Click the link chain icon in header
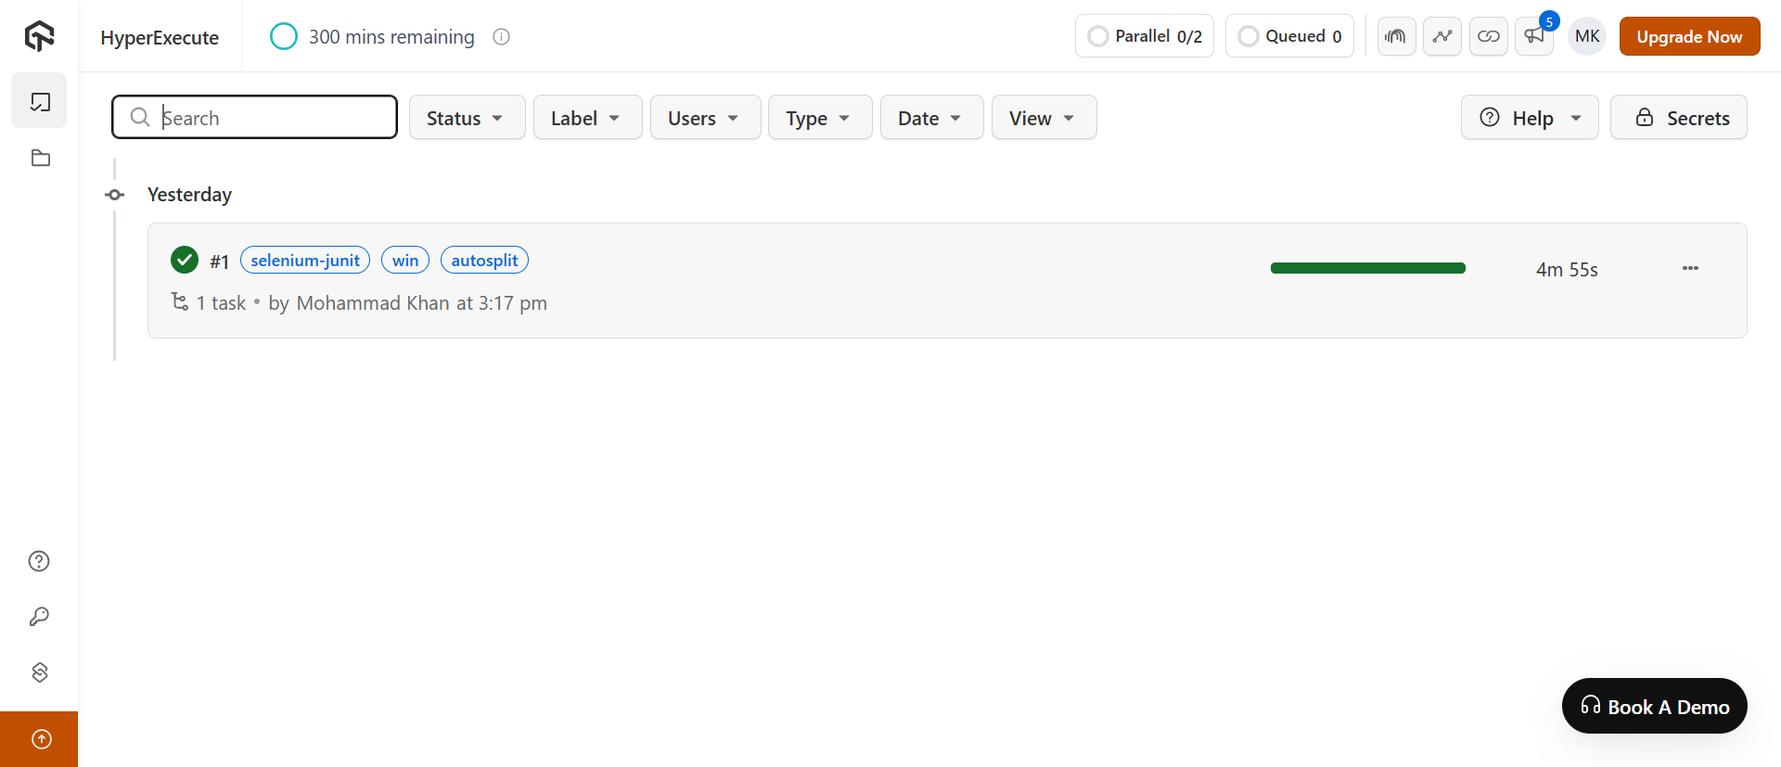Screen dimensions: 1781x767 (1489, 37)
